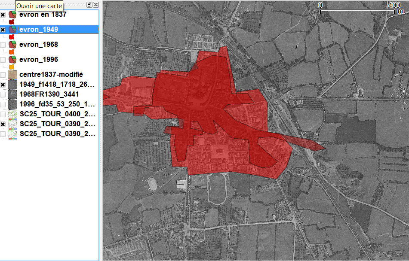409x261 pixels.
Task: Select the evron_1949 layer name
Action: pos(39,30)
